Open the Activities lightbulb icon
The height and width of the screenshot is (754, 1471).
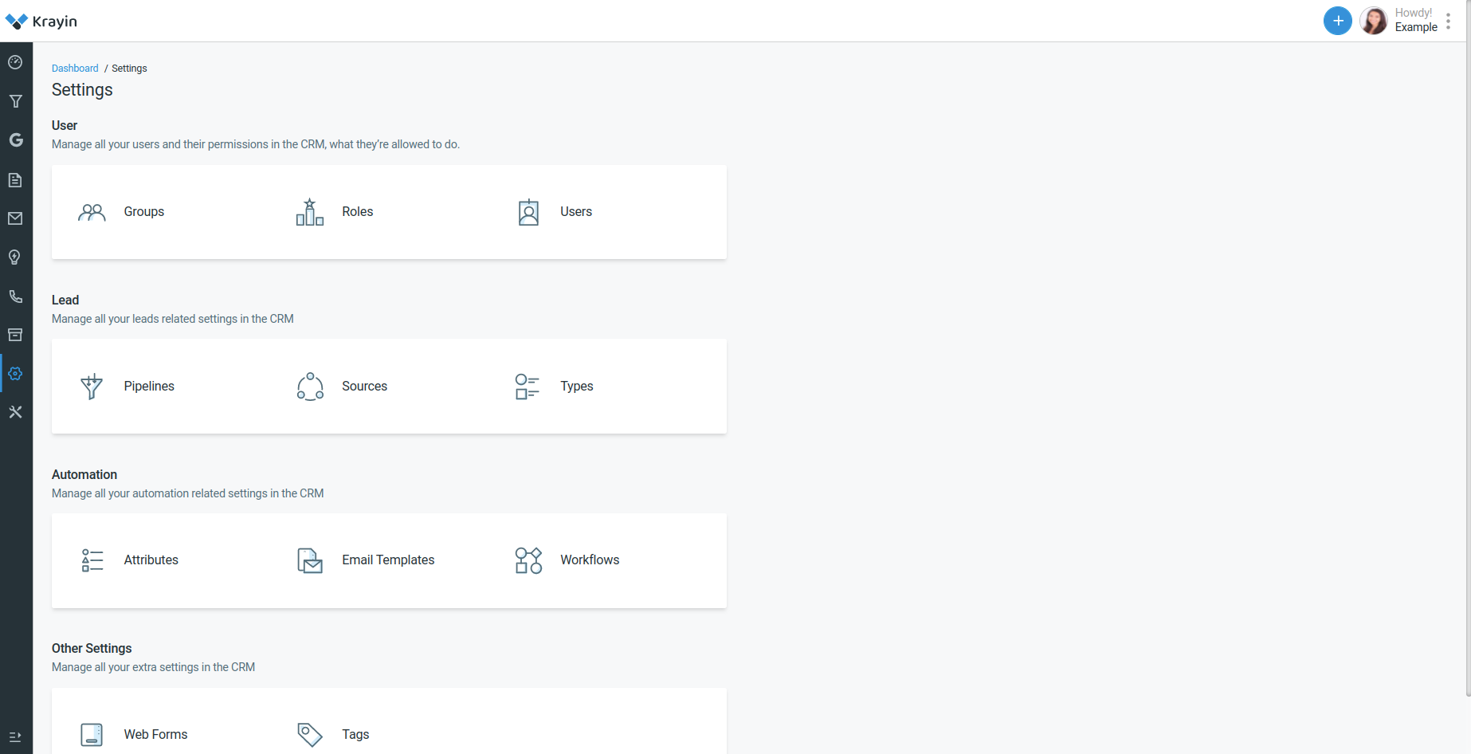point(15,257)
